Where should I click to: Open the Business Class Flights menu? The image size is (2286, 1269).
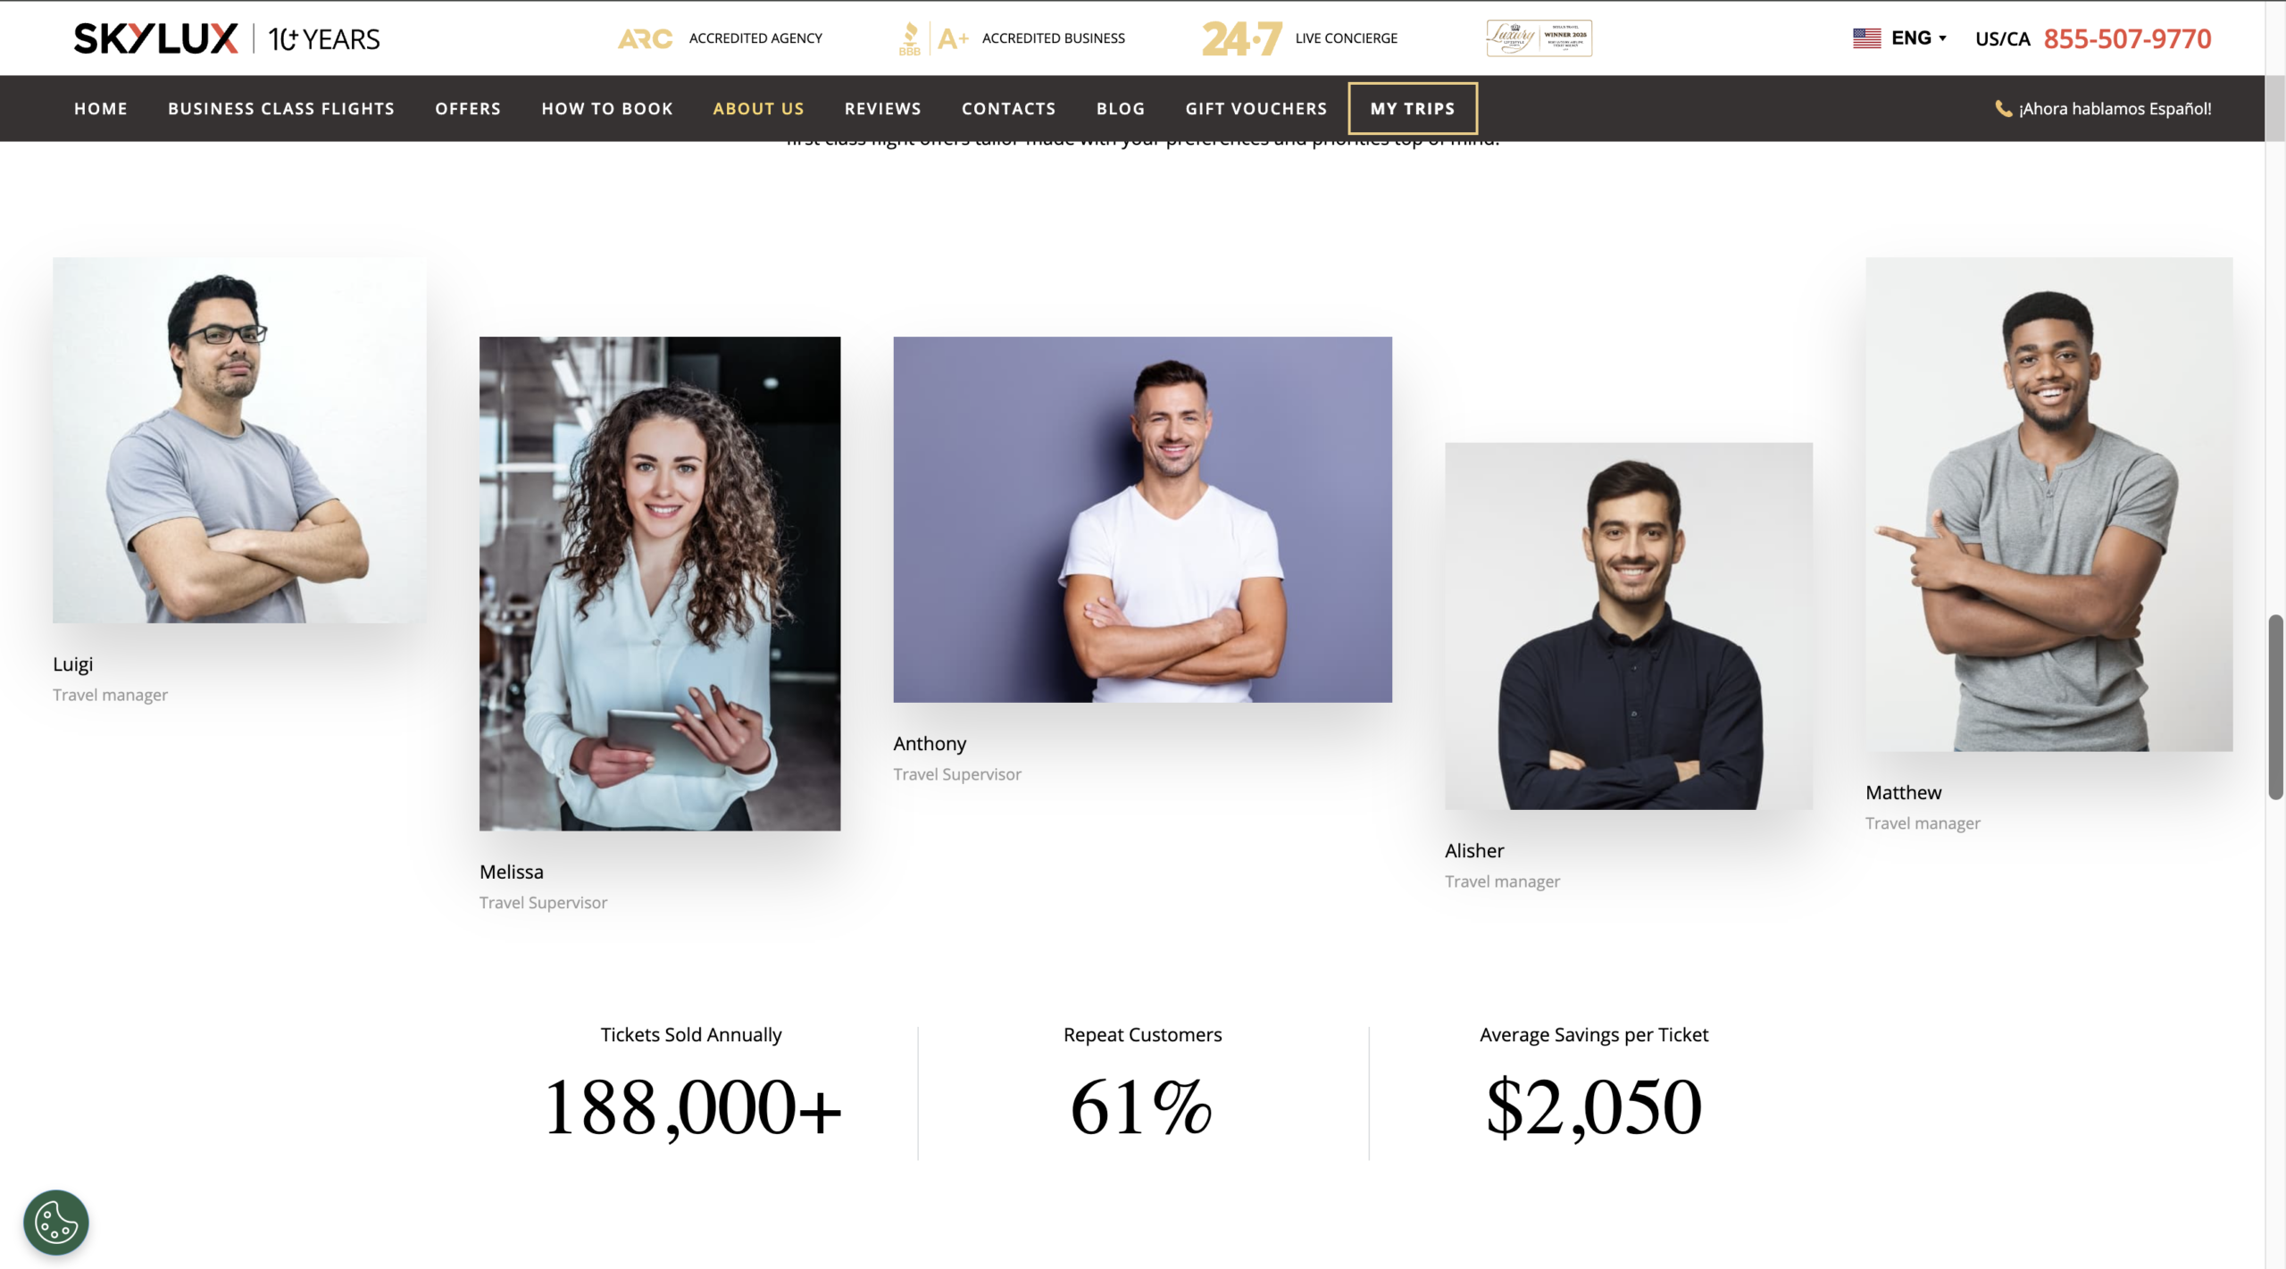click(x=281, y=108)
